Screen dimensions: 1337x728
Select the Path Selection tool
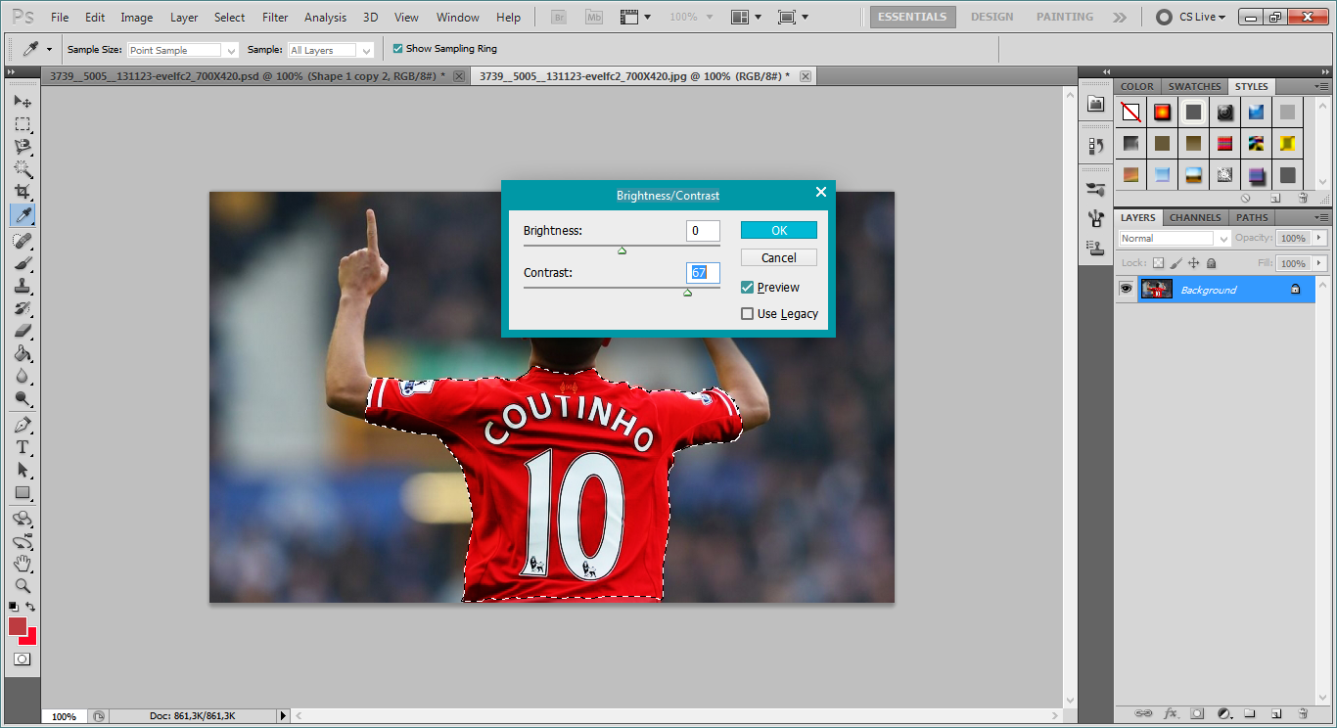pyautogui.click(x=23, y=470)
